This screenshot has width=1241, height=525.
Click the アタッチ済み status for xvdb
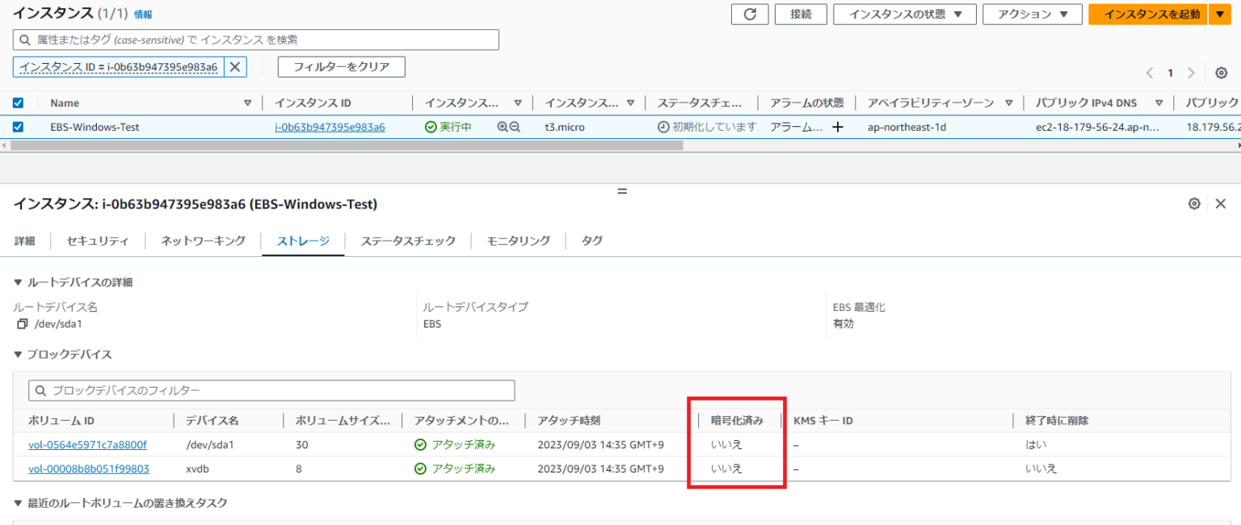pos(455,468)
